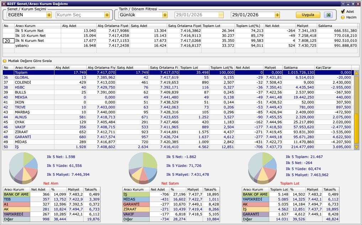Click the İlk N Kurum count field
Viewport: 362px width, 225px height.
pyautogui.click(x=8, y=41)
